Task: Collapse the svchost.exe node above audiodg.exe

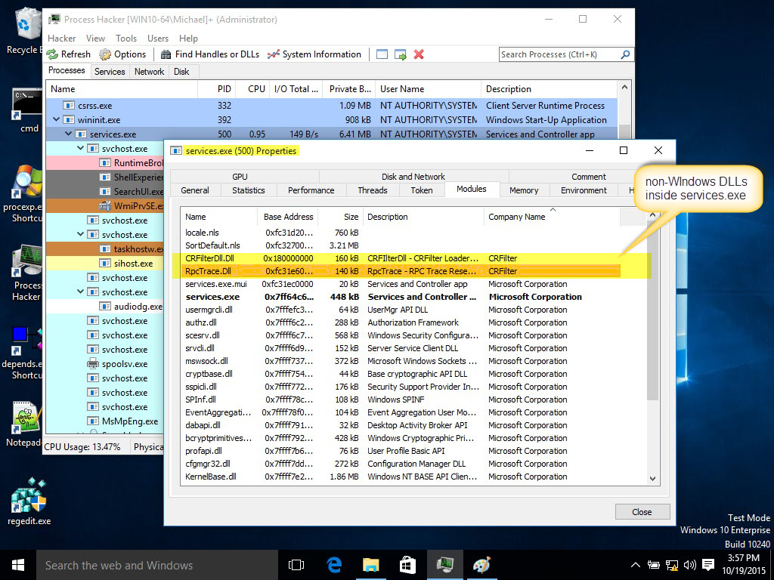Action: (80, 292)
